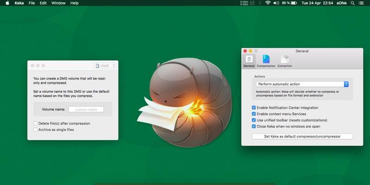
Task: Set Keka as default compressor/uncompressor
Action: click(302, 136)
